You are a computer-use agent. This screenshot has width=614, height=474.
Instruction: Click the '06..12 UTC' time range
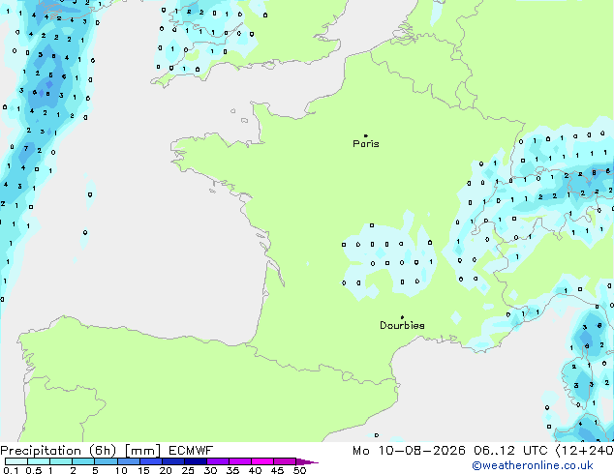tap(510, 451)
